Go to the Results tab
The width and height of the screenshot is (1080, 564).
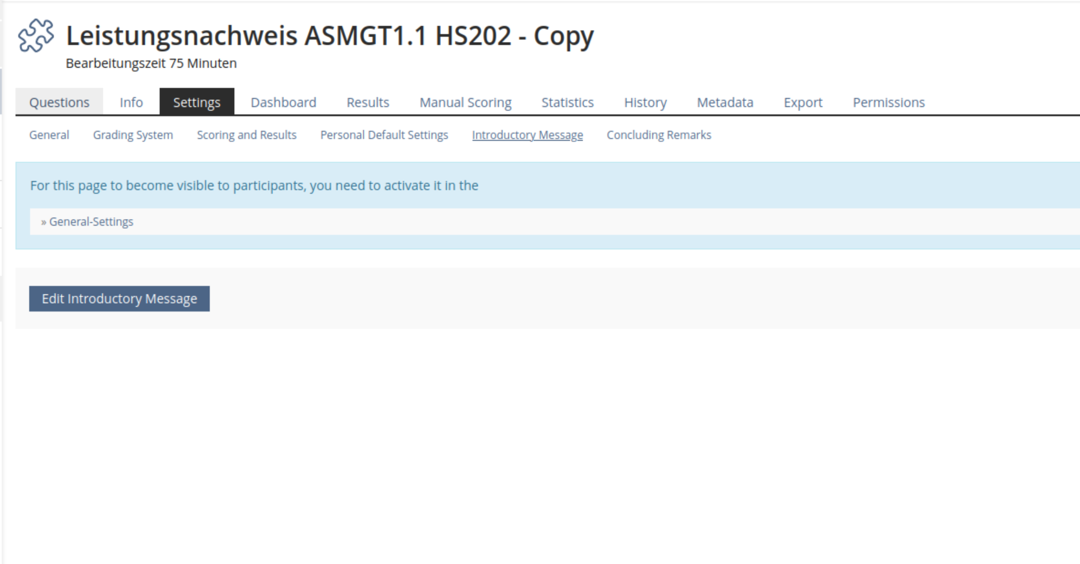368,102
